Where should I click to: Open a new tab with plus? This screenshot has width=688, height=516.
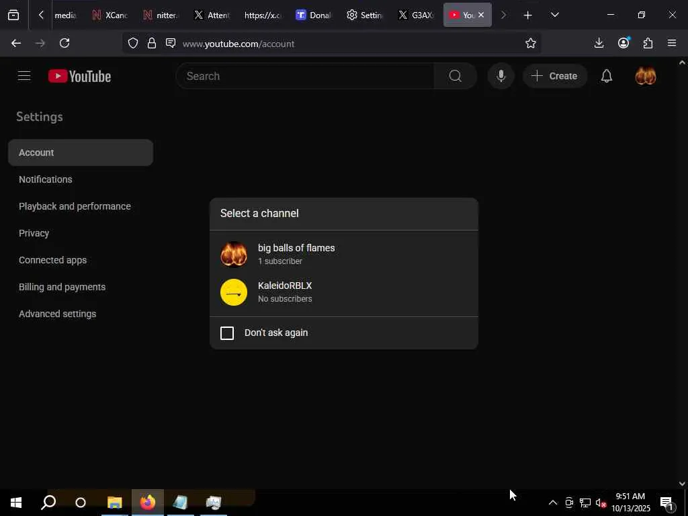(528, 15)
